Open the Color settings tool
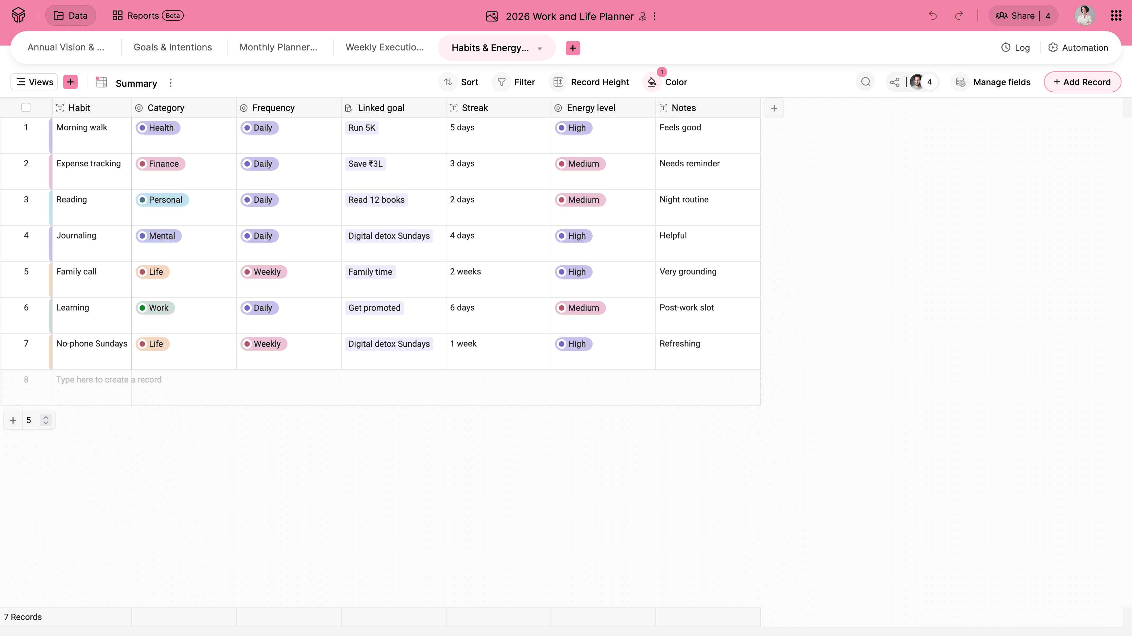 (x=668, y=82)
